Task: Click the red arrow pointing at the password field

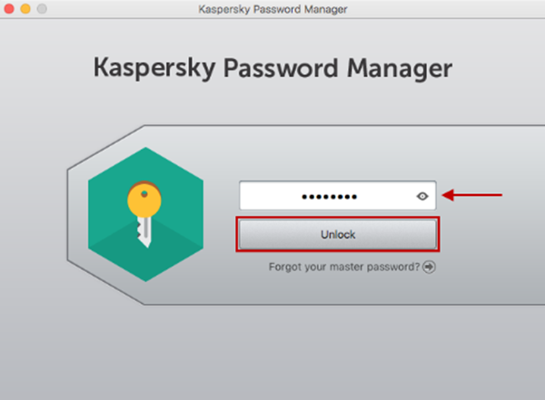Action: tap(472, 195)
